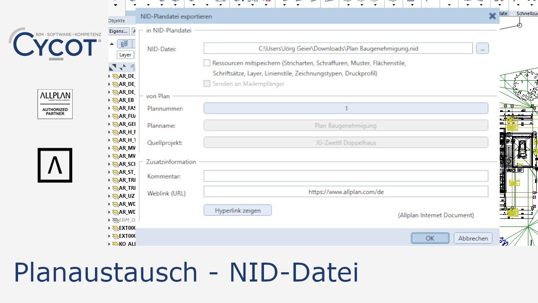Click the NID-Datei path field
The height and width of the screenshot is (303, 538).
(338, 48)
